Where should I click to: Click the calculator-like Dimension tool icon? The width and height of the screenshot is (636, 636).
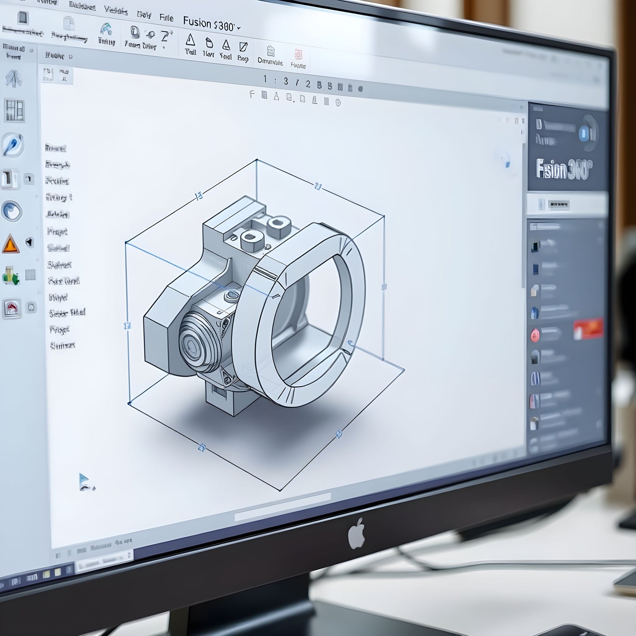pyautogui.click(x=270, y=51)
